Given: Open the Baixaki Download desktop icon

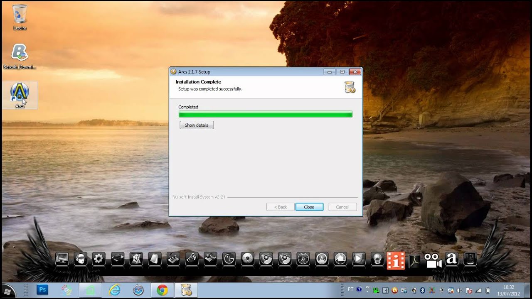Looking at the screenshot, I should point(20,56).
